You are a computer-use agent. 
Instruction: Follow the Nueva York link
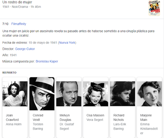click(67, 43)
